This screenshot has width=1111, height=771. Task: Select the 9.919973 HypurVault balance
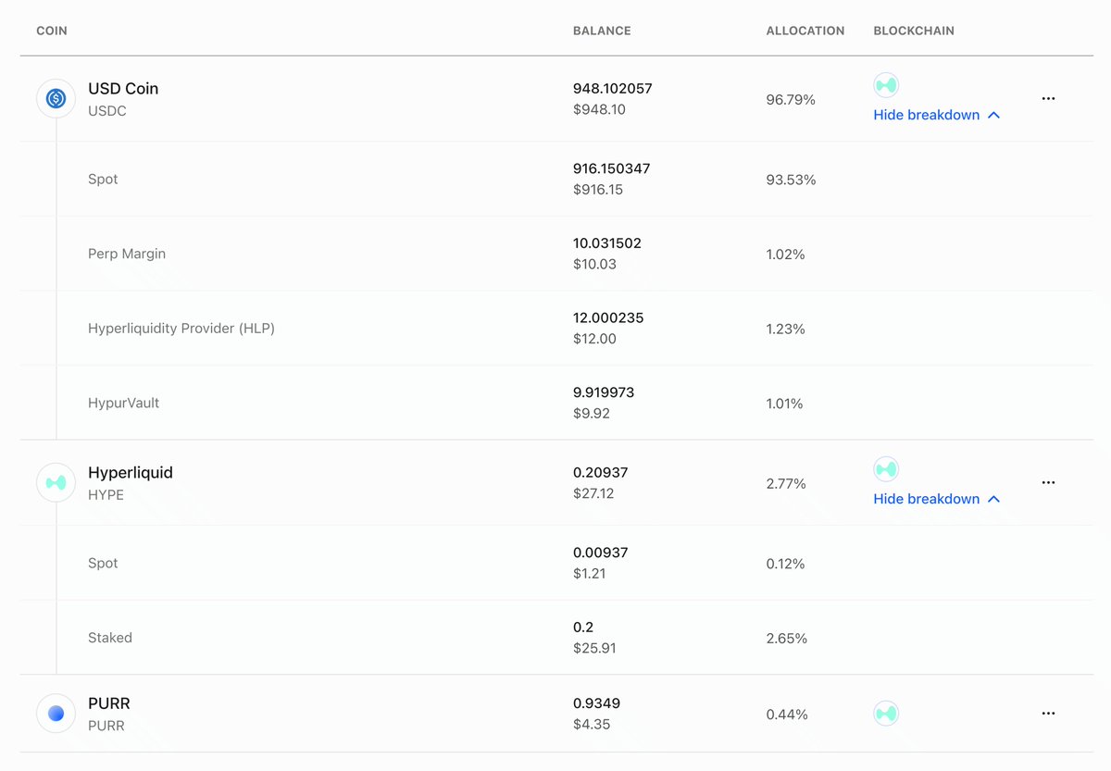coord(604,392)
